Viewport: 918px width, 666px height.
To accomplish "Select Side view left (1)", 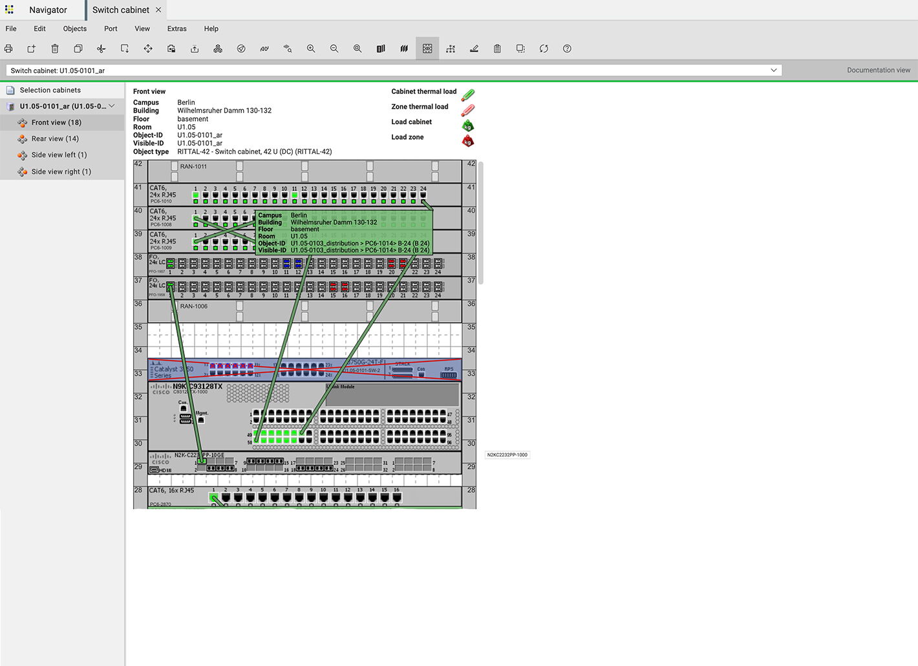I will pos(59,155).
